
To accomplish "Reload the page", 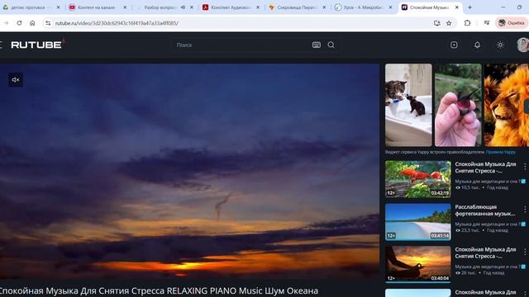I will (19, 23).
